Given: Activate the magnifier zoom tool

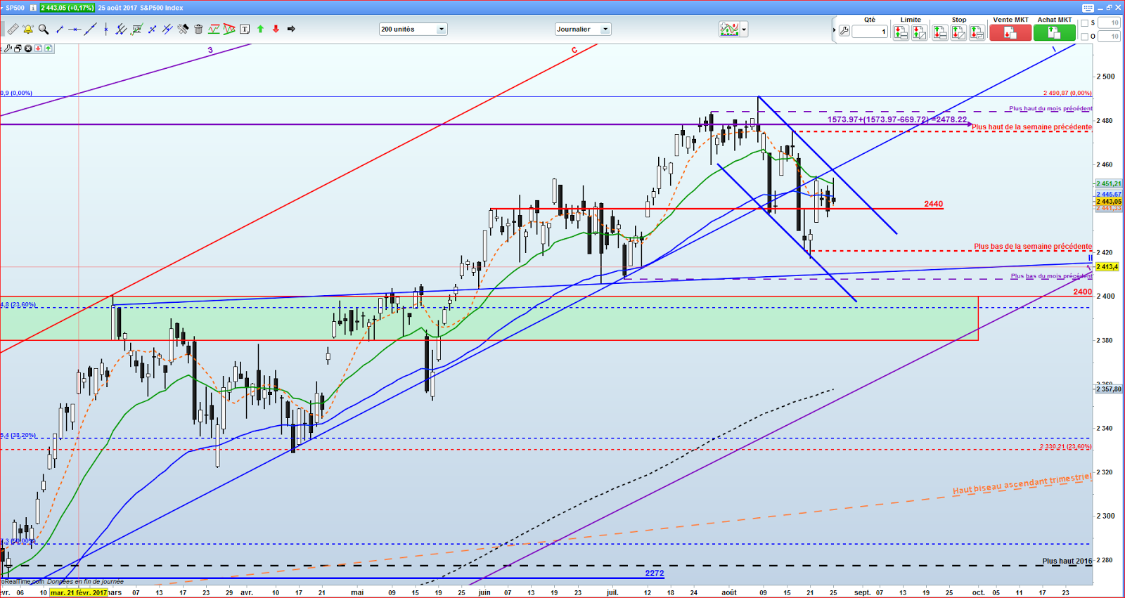Looking at the screenshot, I should point(44,29).
